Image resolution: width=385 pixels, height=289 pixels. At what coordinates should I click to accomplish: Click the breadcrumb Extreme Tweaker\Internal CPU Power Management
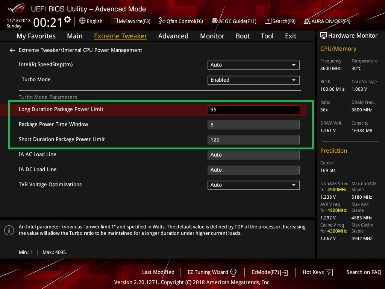(80, 50)
